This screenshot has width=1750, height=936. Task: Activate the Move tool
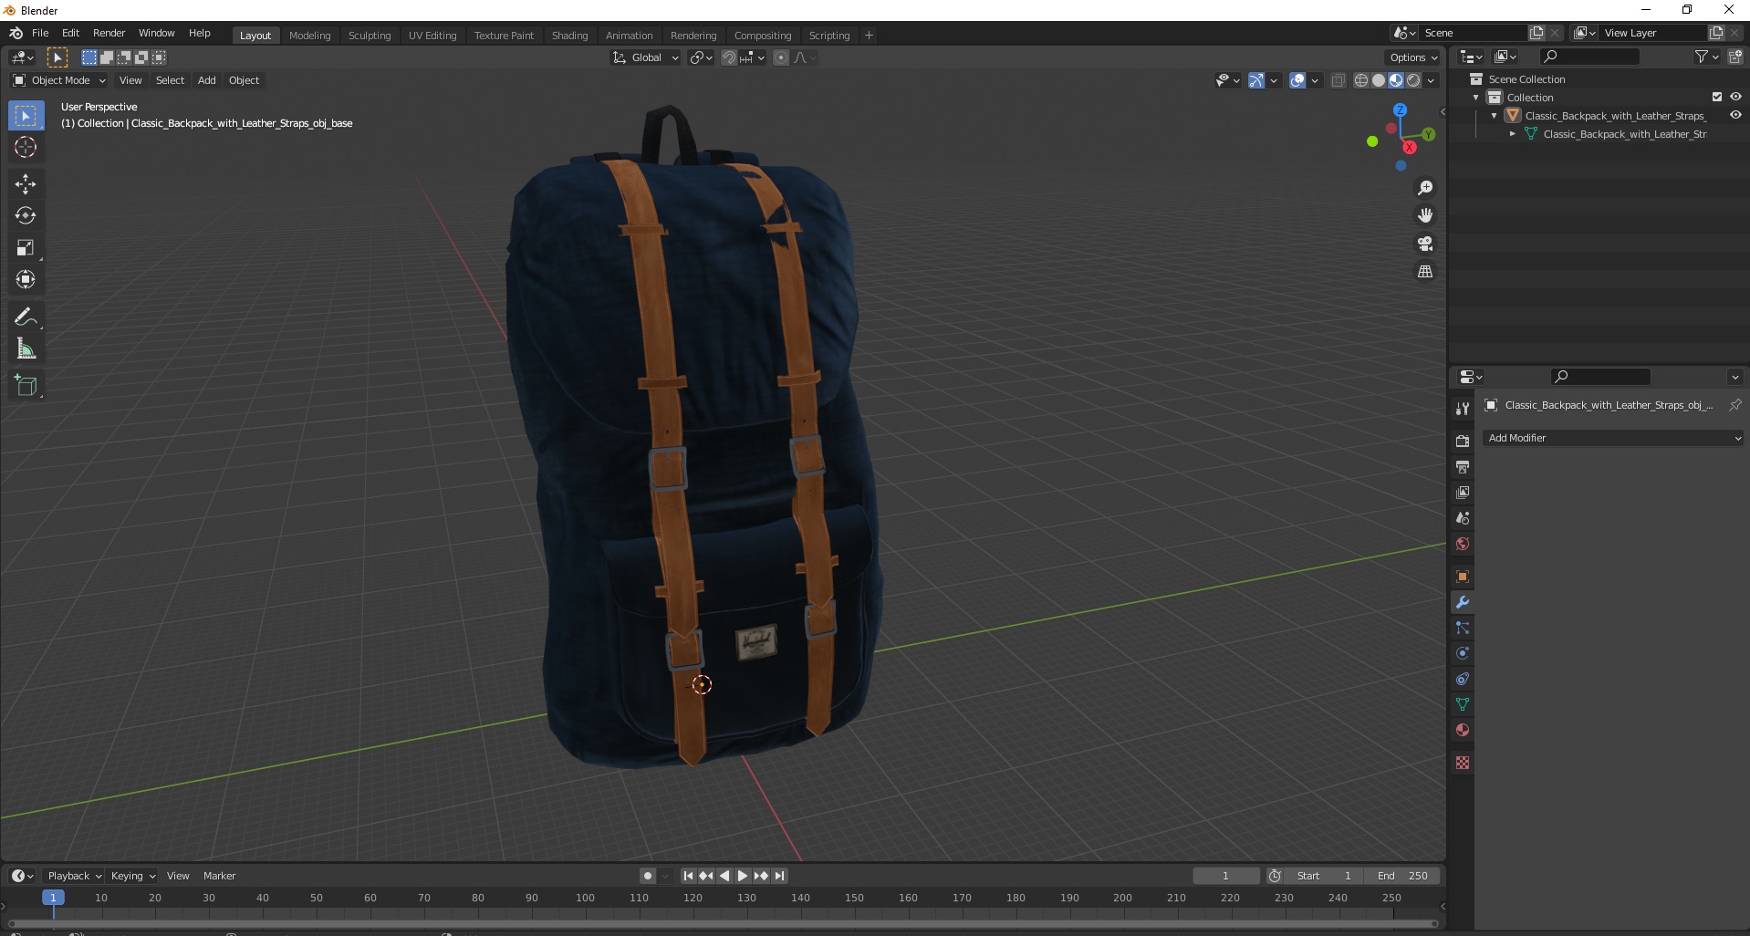click(26, 184)
